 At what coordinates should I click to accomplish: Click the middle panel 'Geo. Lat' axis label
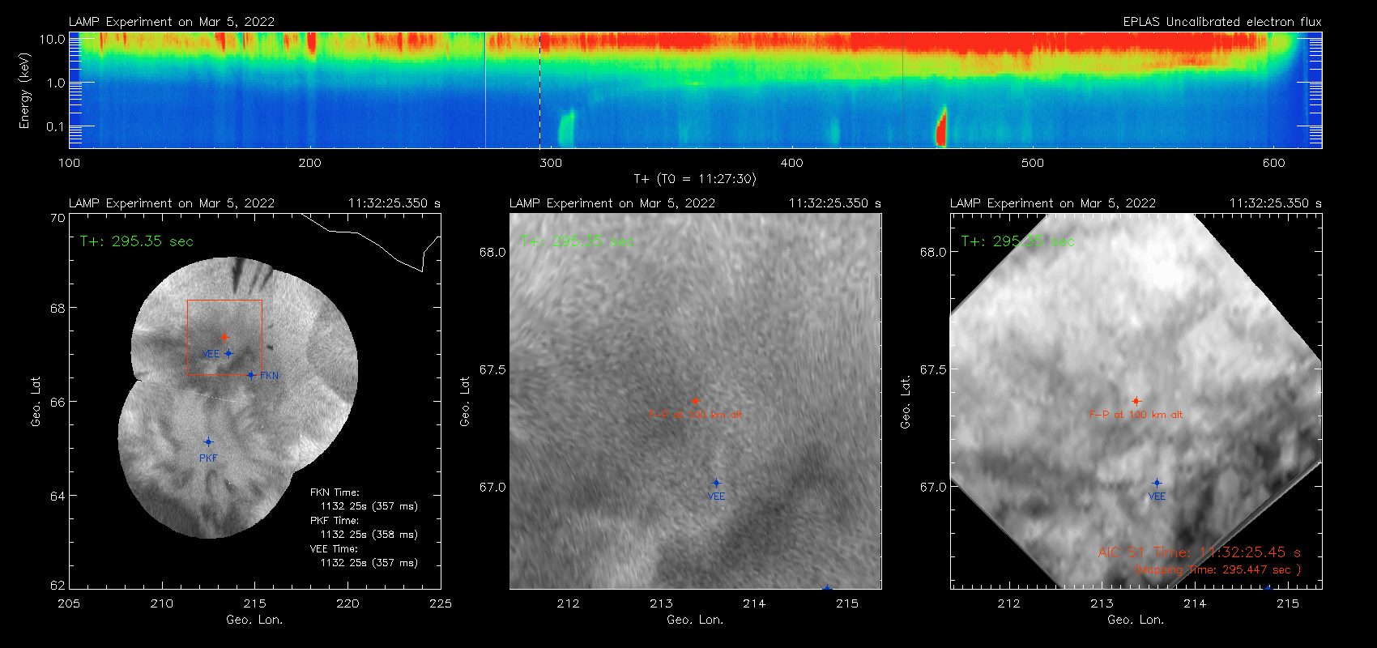[465, 401]
